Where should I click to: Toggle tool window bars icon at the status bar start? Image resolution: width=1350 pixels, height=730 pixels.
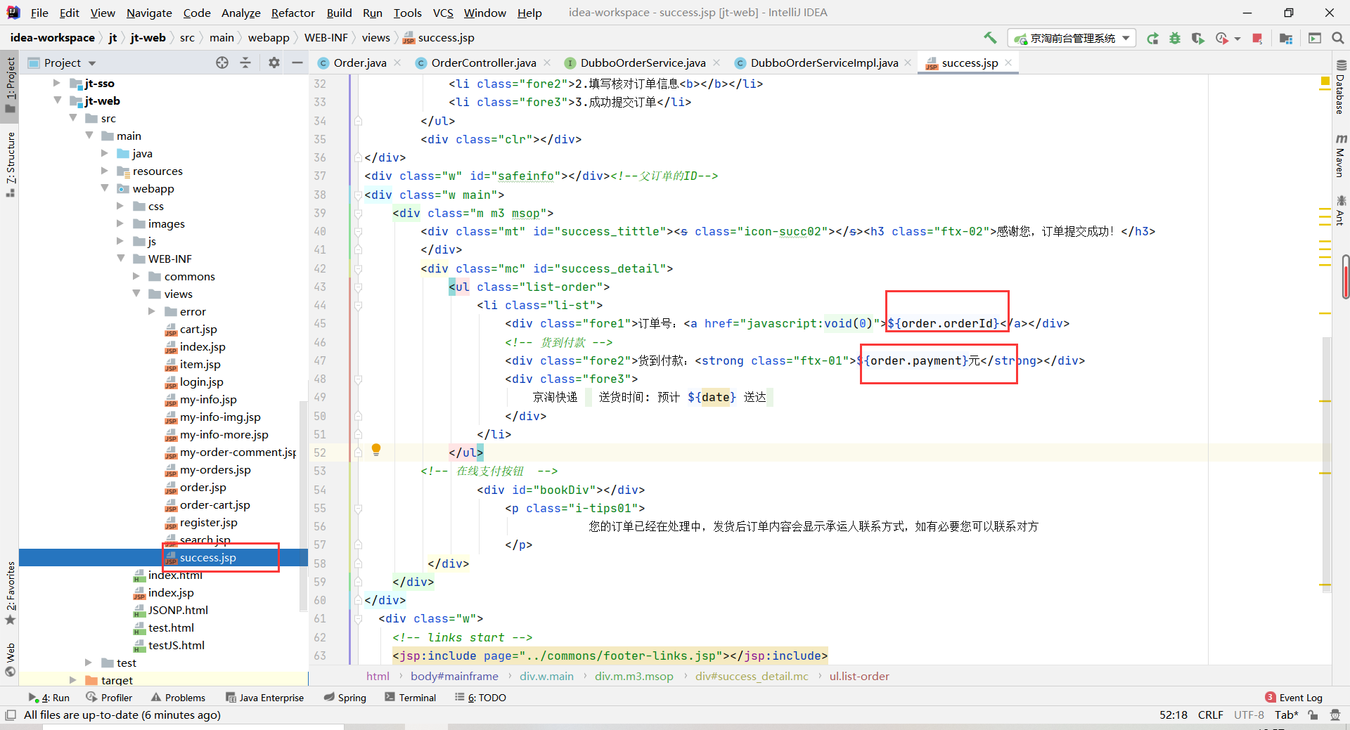11,715
